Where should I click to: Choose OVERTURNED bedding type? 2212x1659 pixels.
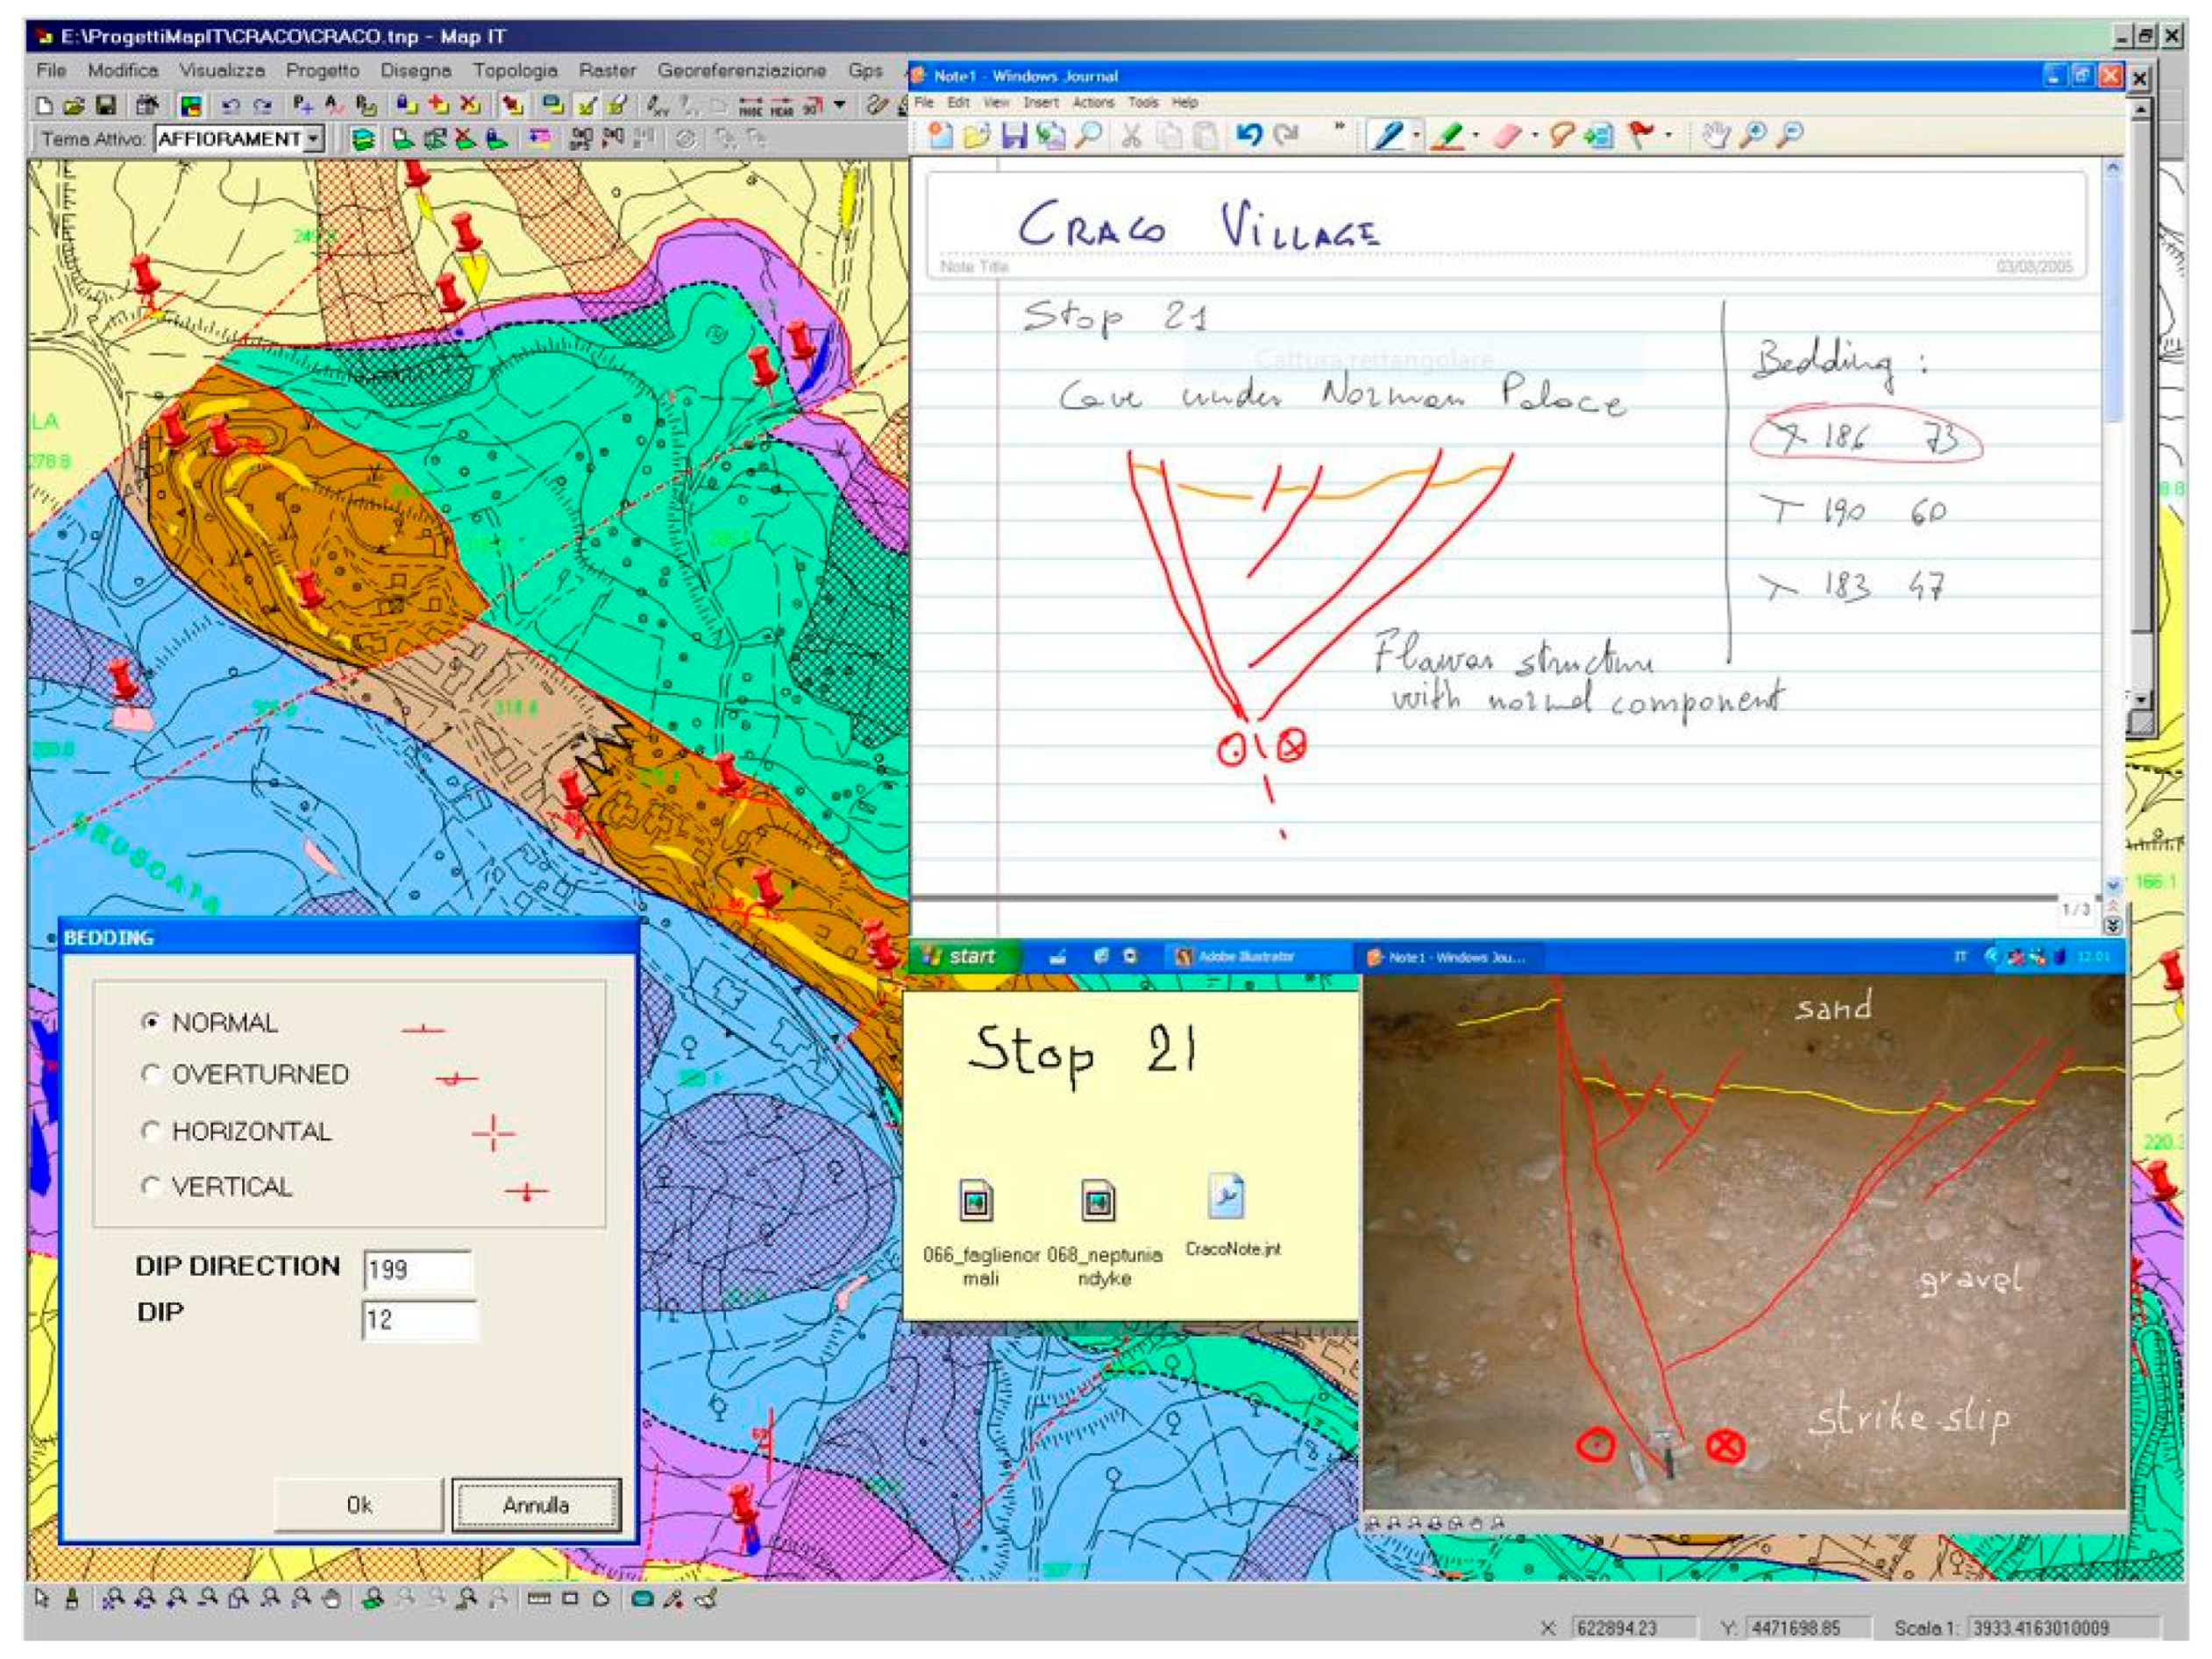[151, 1077]
